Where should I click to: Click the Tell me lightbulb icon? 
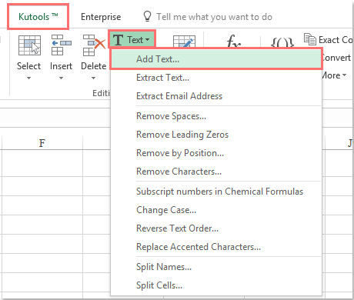[147, 16]
